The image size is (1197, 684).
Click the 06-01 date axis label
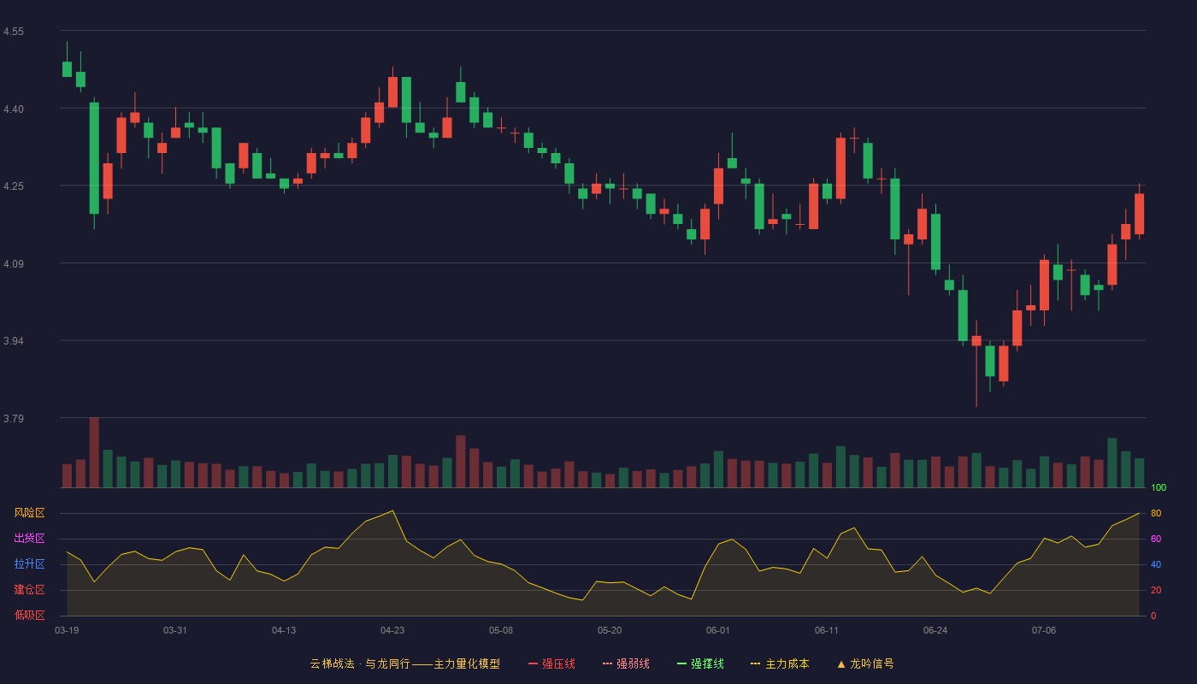coord(718,630)
